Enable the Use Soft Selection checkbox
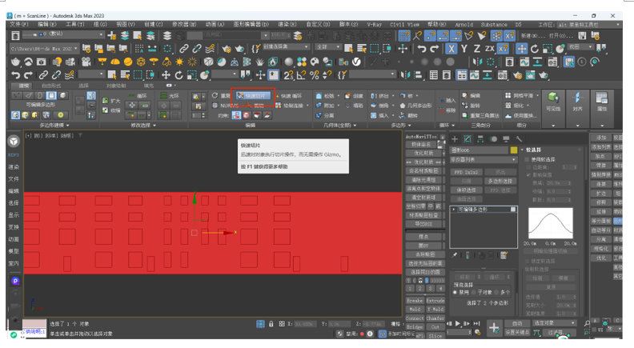This screenshot has width=634, height=348. click(528, 159)
